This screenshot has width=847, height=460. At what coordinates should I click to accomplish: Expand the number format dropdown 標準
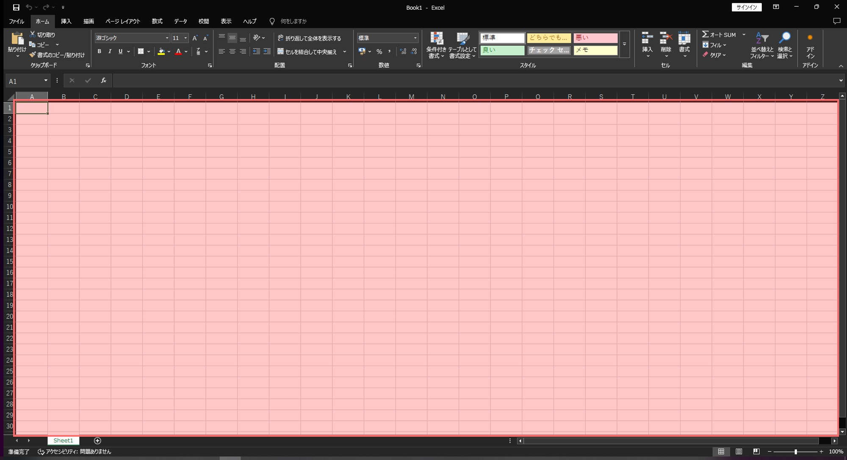click(x=415, y=38)
